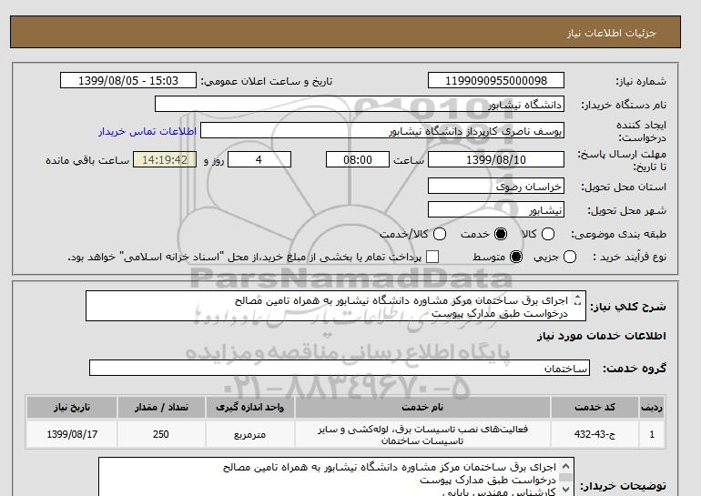
Task: Click the تاریخ نیاز column header
Action: pos(72,407)
